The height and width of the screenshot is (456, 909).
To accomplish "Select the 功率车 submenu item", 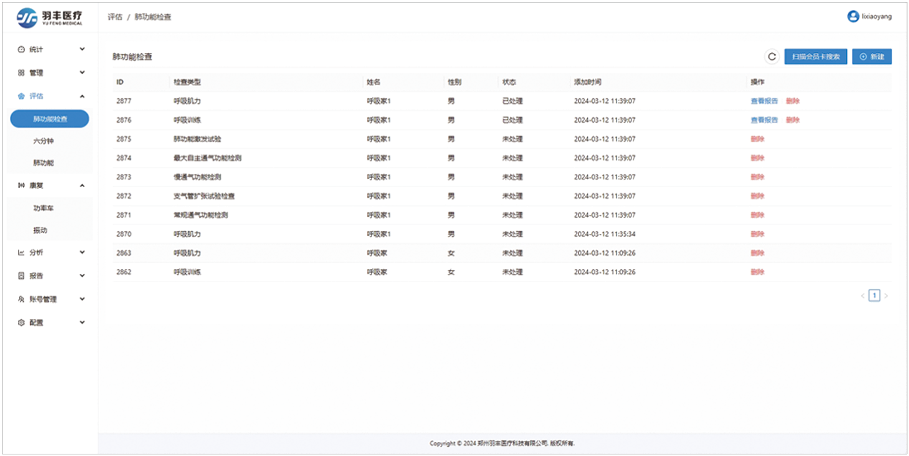I will [43, 208].
